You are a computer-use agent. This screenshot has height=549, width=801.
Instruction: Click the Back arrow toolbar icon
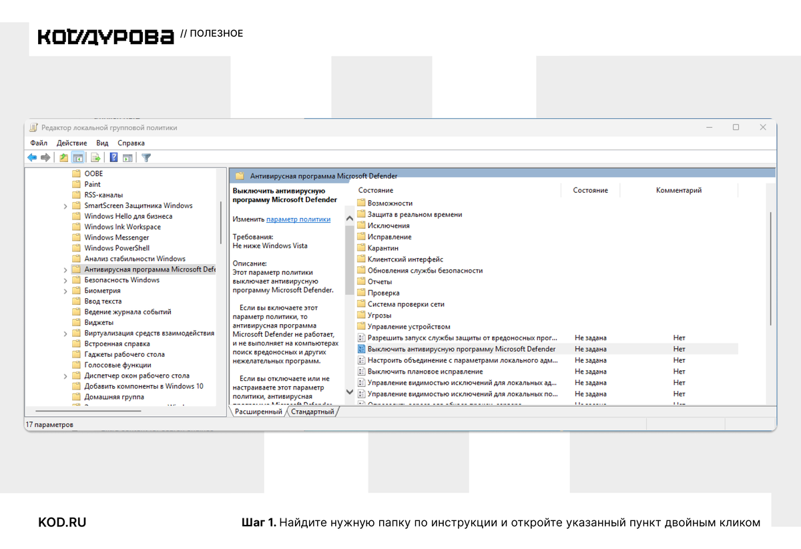point(32,157)
